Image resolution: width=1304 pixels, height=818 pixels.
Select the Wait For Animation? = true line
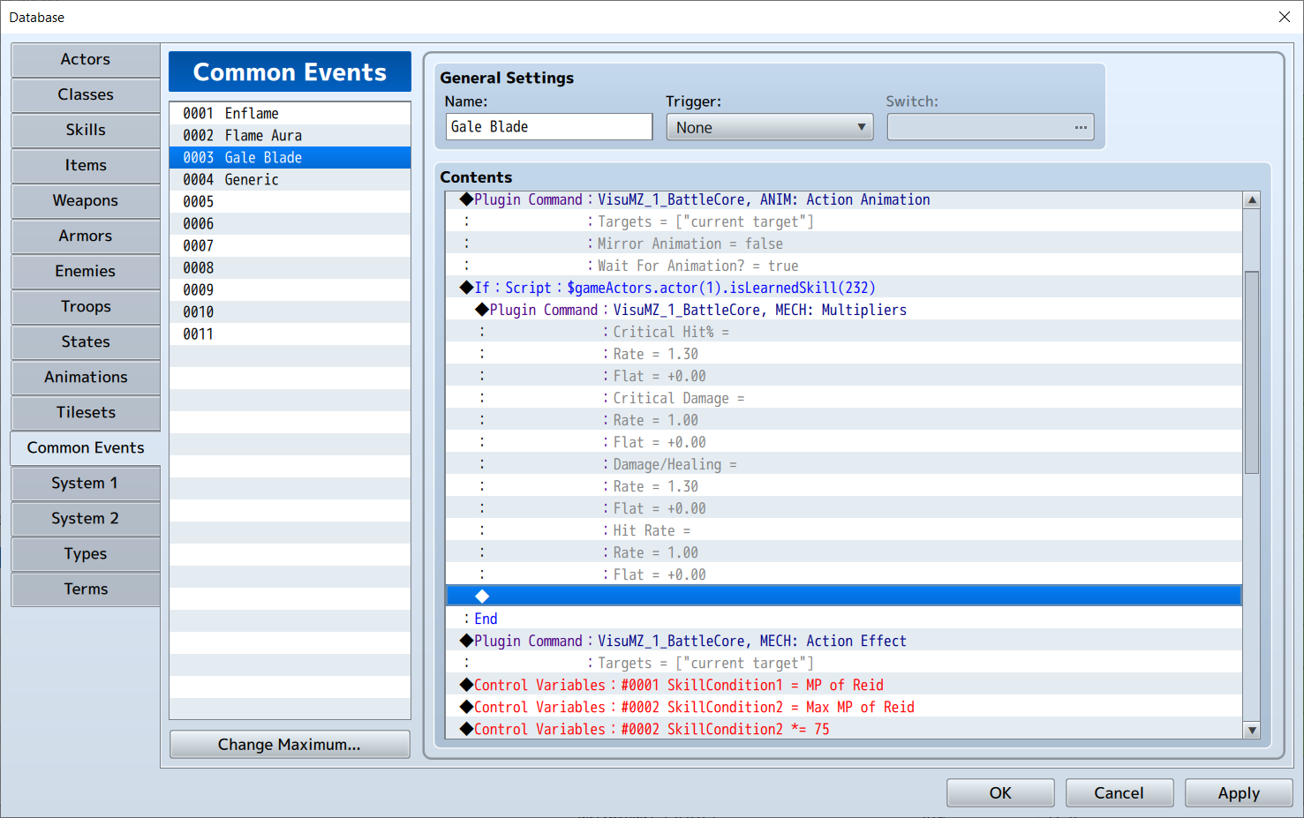[x=843, y=266]
